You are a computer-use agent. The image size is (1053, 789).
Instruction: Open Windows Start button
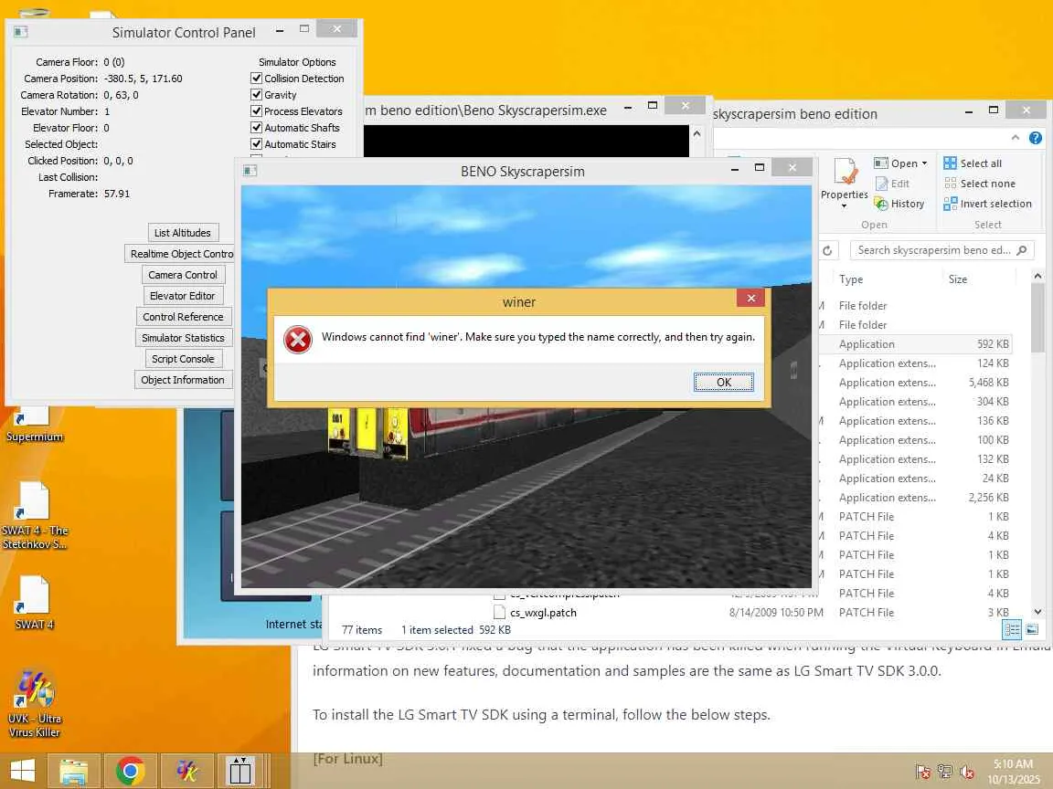click(22, 771)
